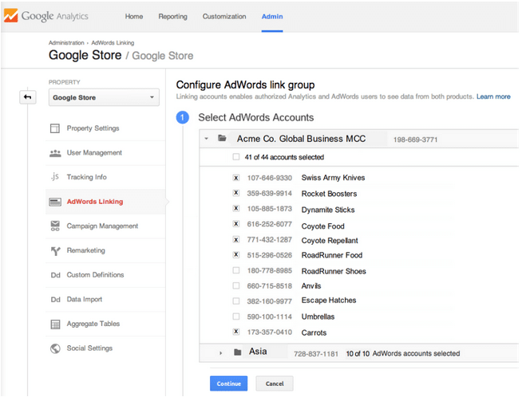Select AdWords Linking in the sidebar

95,202
